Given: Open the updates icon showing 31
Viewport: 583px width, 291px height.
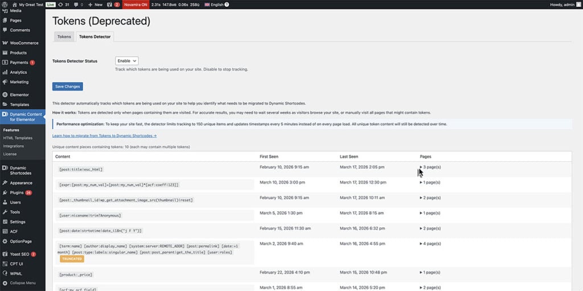Looking at the screenshot, I should (x=63, y=4).
